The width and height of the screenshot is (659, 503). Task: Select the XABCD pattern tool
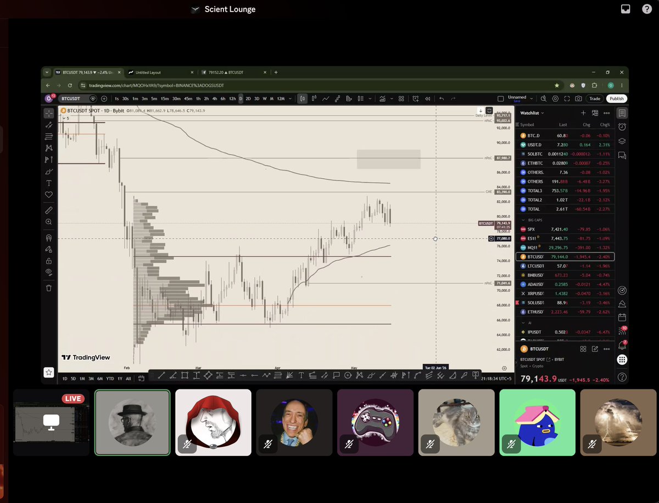pyautogui.click(x=49, y=148)
